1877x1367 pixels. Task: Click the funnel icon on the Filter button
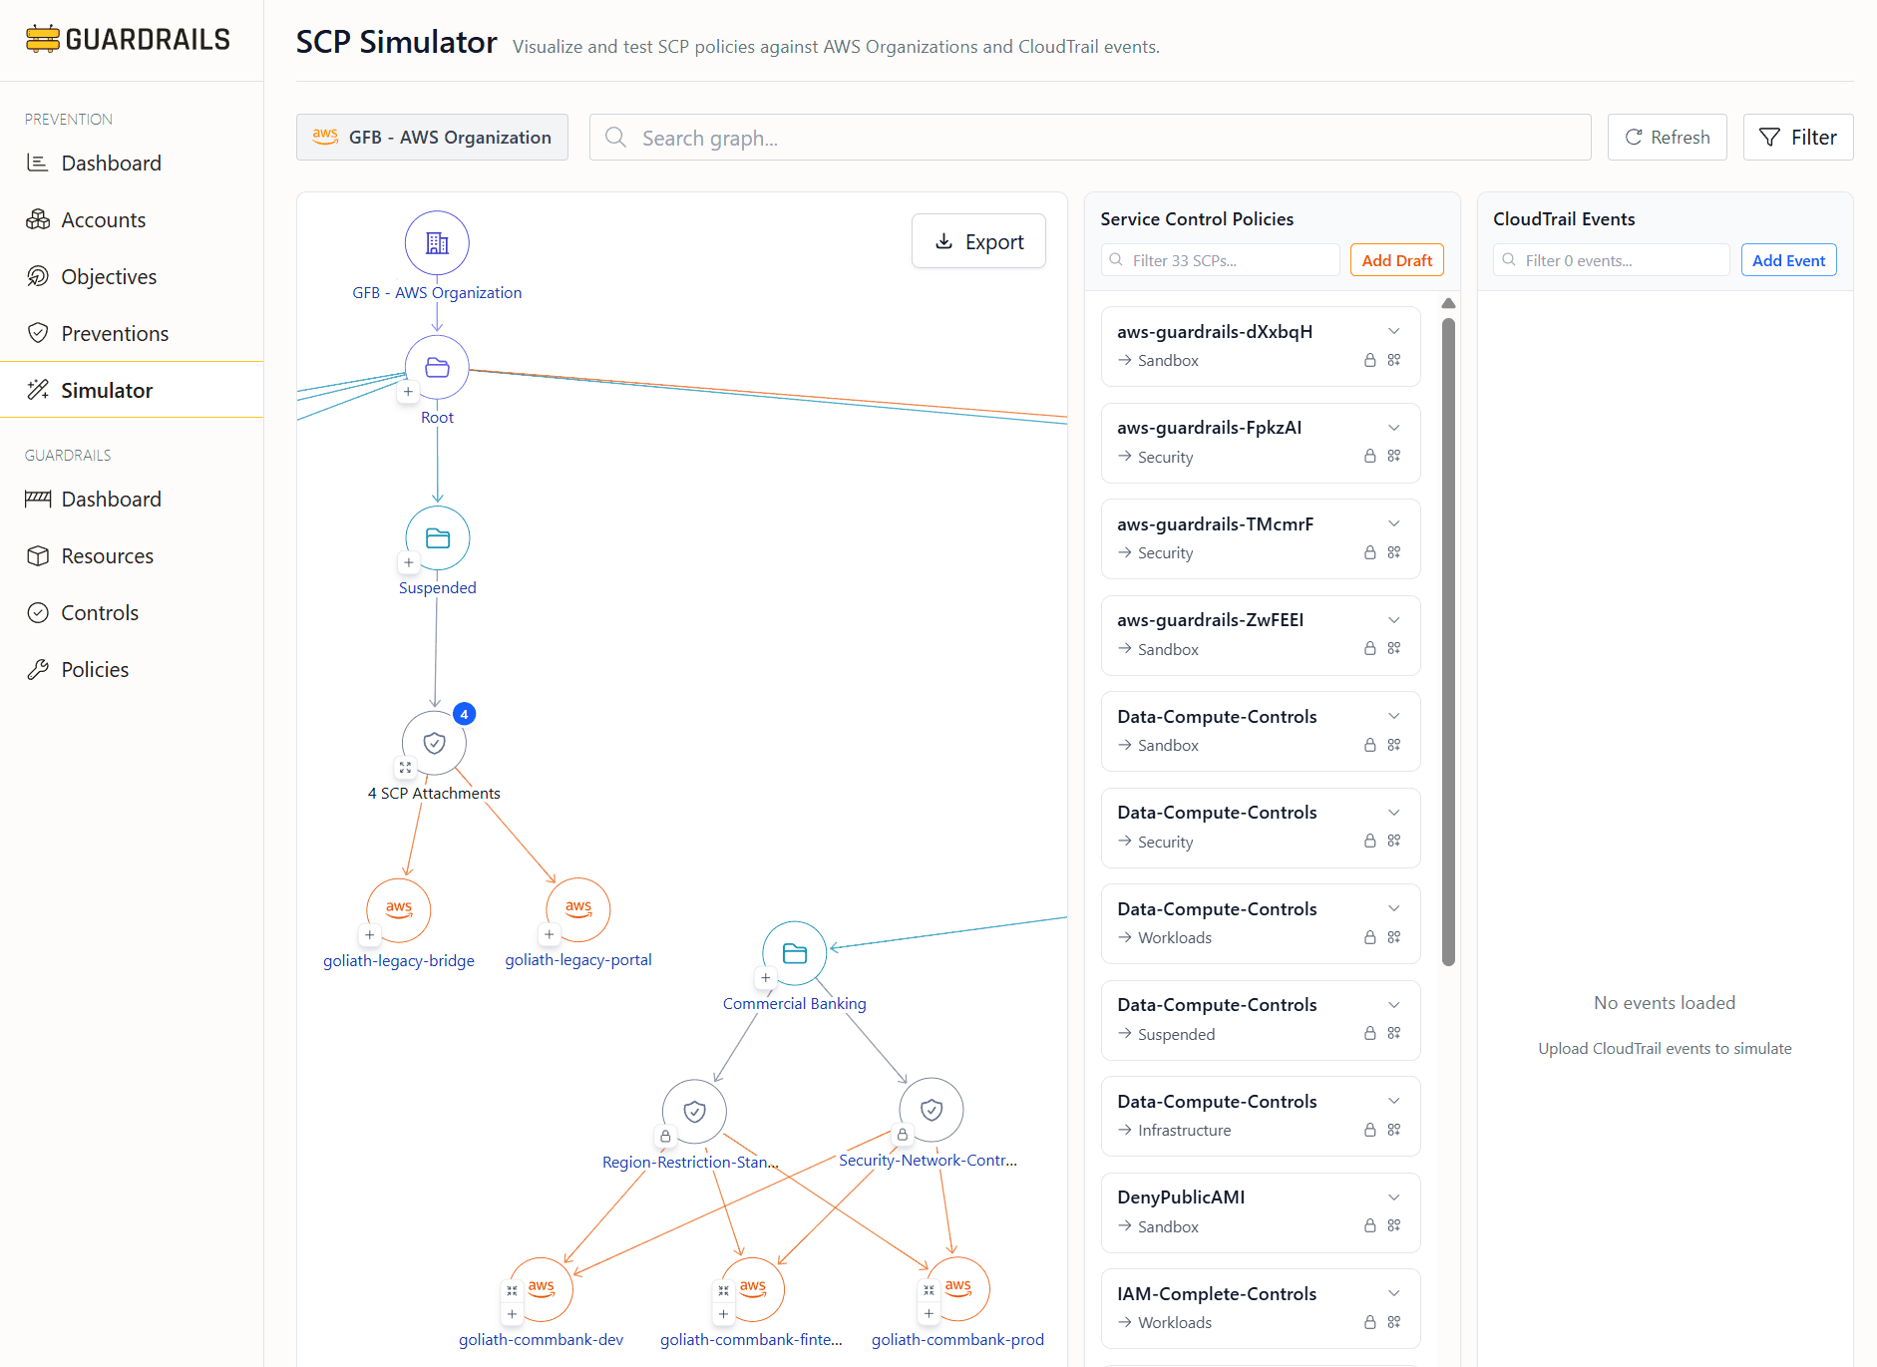(x=1770, y=137)
